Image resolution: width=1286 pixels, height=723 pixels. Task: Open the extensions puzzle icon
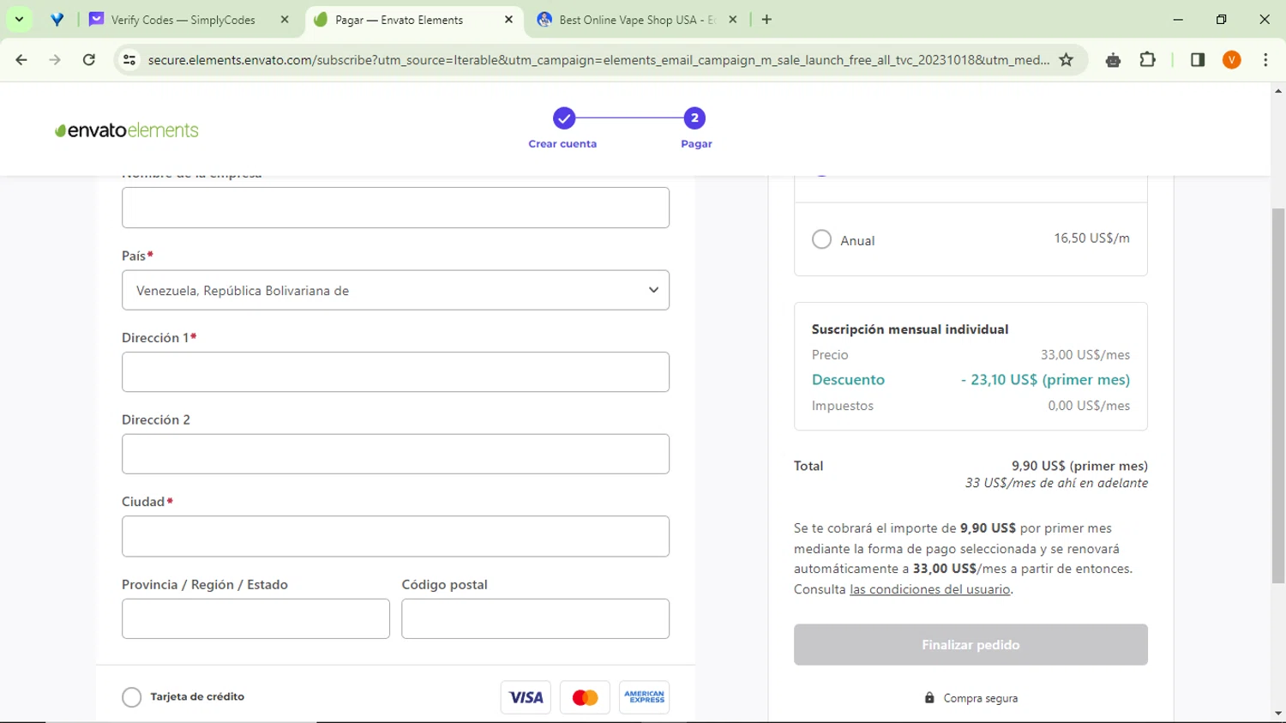pyautogui.click(x=1147, y=60)
